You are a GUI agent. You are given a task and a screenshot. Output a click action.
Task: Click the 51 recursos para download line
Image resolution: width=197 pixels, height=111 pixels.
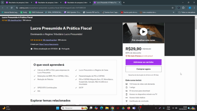pos(139,91)
